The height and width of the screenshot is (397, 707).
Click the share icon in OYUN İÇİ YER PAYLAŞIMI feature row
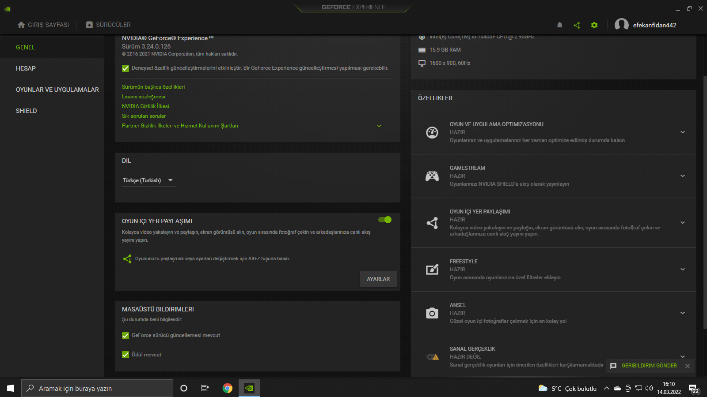click(x=432, y=223)
